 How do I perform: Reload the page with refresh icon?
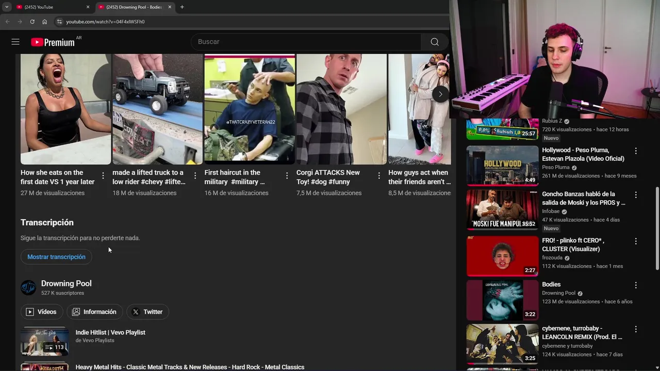[x=32, y=22]
